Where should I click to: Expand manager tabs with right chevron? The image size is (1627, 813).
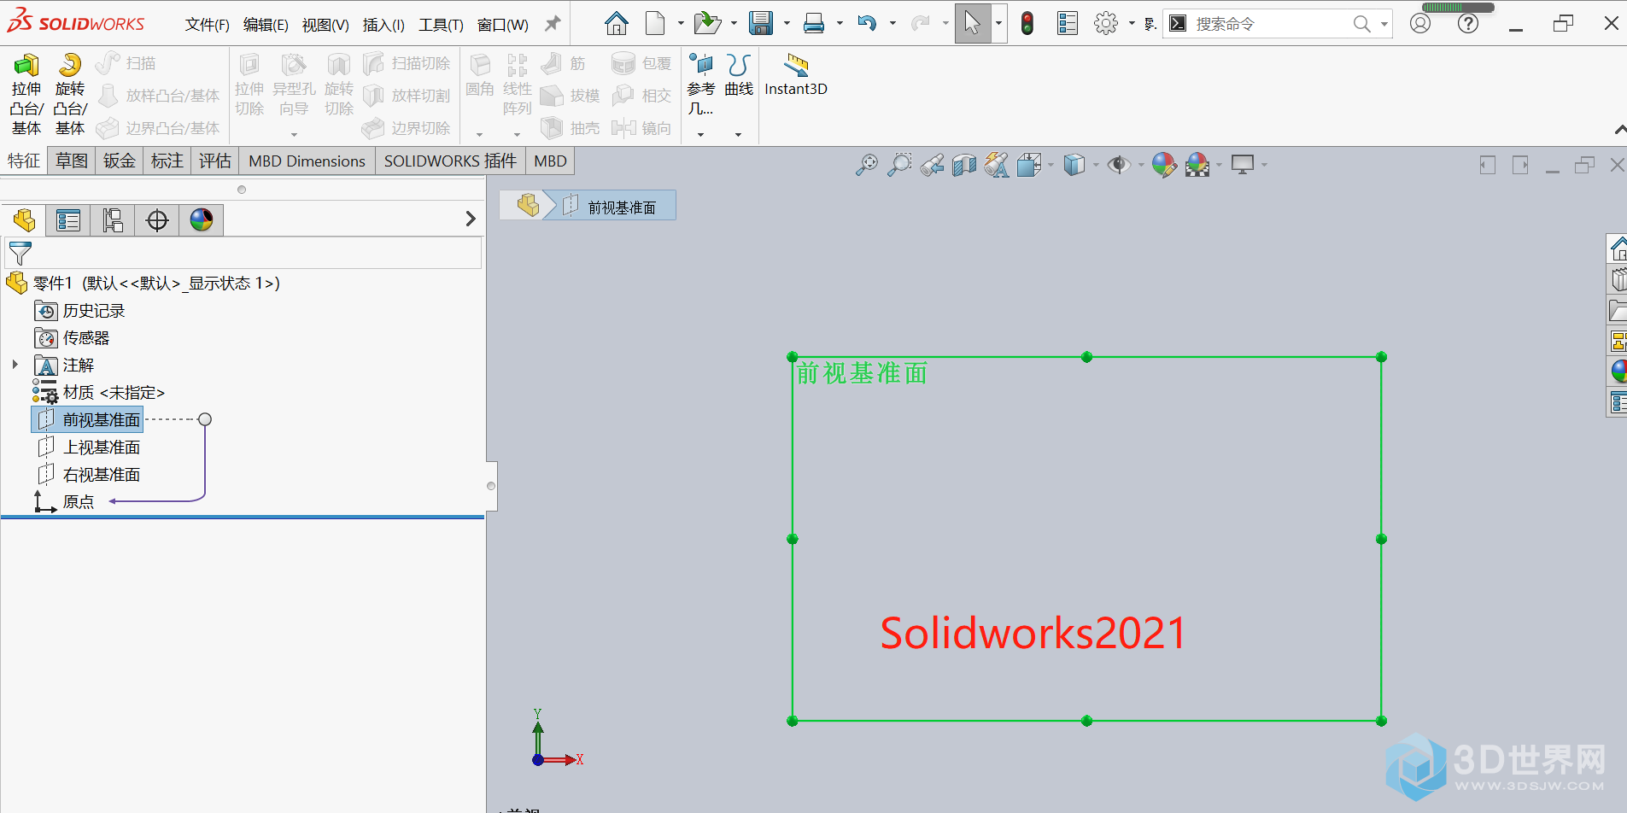click(471, 219)
